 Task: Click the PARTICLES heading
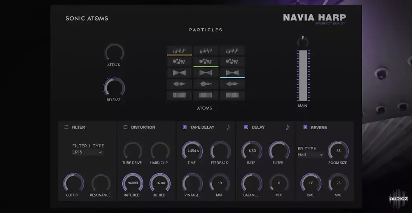coord(206,30)
